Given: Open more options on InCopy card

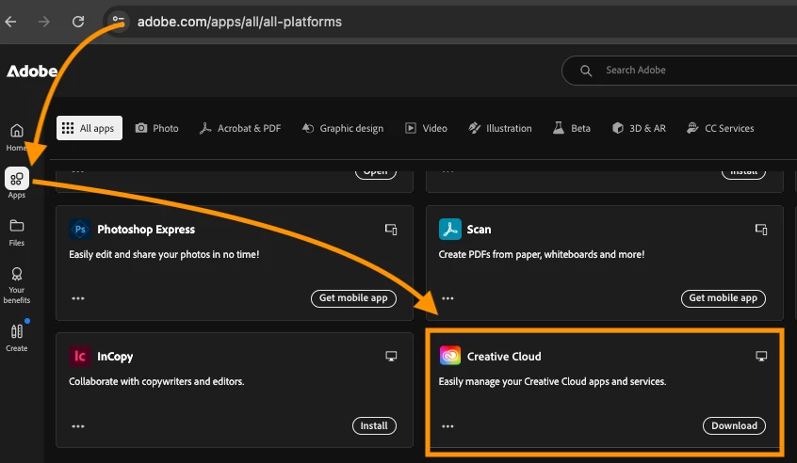Looking at the screenshot, I should tap(78, 426).
